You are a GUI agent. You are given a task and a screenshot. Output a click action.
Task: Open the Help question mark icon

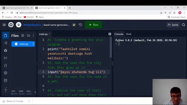[x=6, y=90]
